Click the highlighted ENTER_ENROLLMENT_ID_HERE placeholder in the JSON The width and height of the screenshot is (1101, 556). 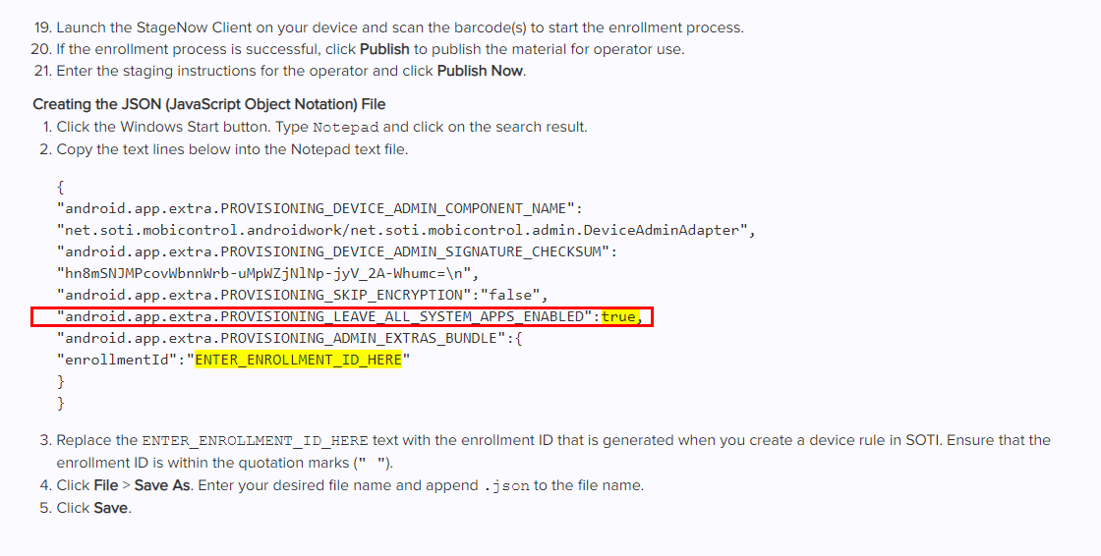(298, 360)
